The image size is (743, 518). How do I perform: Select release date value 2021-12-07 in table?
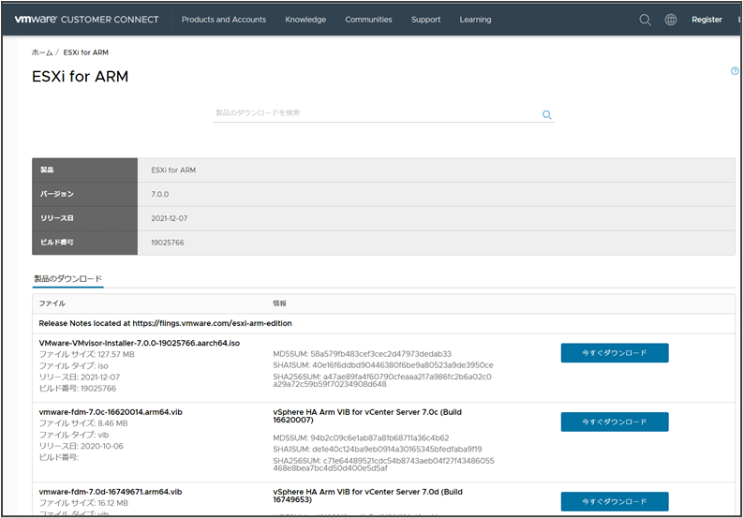coord(170,218)
